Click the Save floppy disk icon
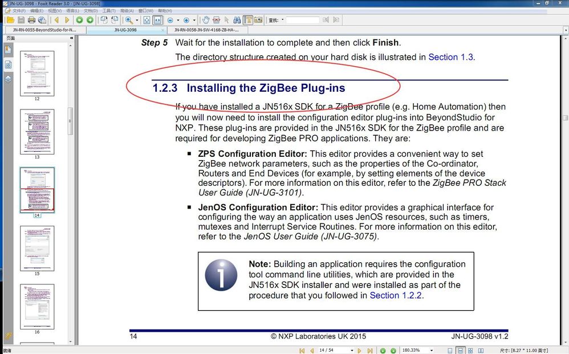The height and width of the screenshot is (354, 569). coord(21,20)
